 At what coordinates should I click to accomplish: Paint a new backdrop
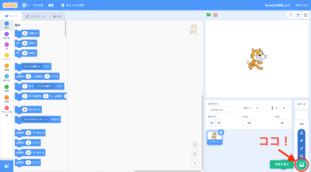pyautogui.click(x=302, y=148)
